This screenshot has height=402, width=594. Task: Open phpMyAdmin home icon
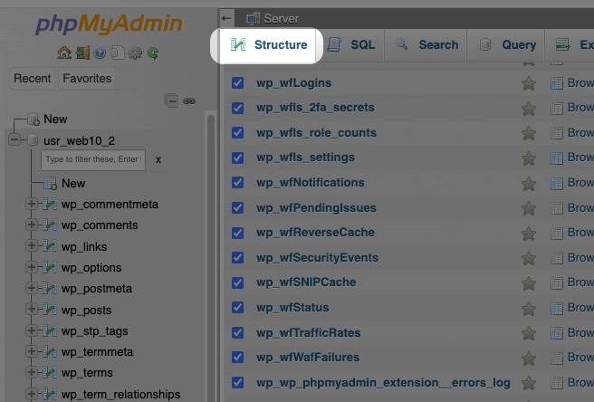(64, 53)
